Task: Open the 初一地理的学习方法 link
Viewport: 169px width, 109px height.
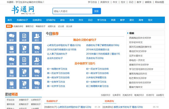Action: (x=57, y=69)
